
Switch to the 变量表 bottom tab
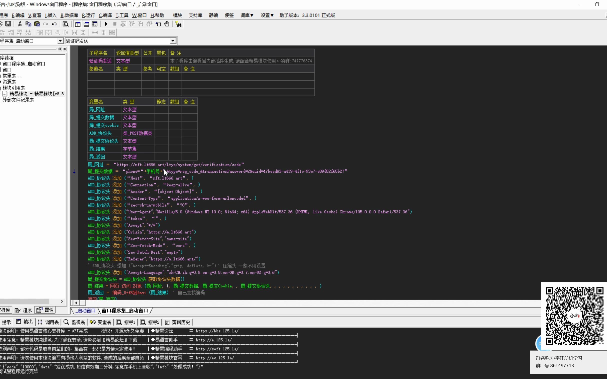100,322
